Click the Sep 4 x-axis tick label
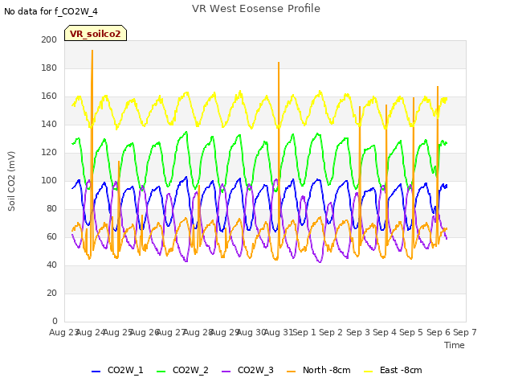 click(385, 332)
